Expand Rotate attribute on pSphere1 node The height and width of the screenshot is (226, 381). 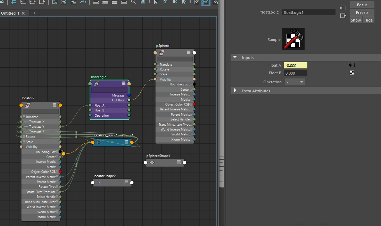[x=158, y=69]
